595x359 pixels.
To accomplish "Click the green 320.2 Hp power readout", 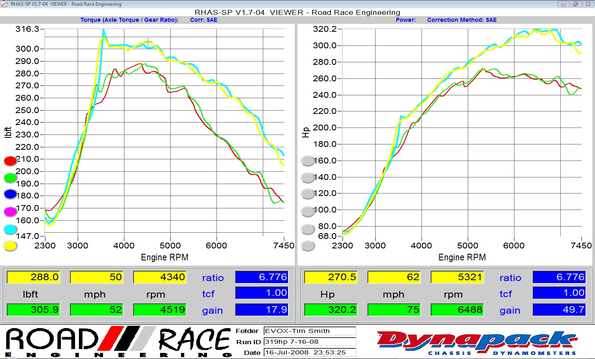I will point(331,309).
